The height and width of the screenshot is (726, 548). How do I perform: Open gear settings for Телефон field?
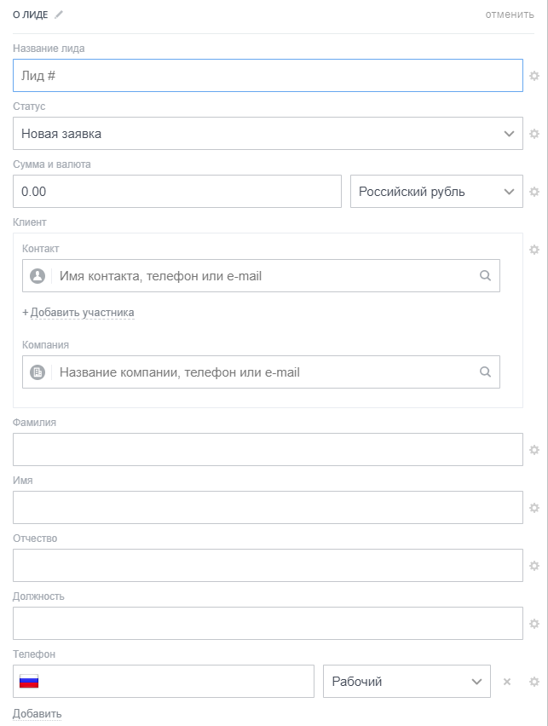point(534,682)
